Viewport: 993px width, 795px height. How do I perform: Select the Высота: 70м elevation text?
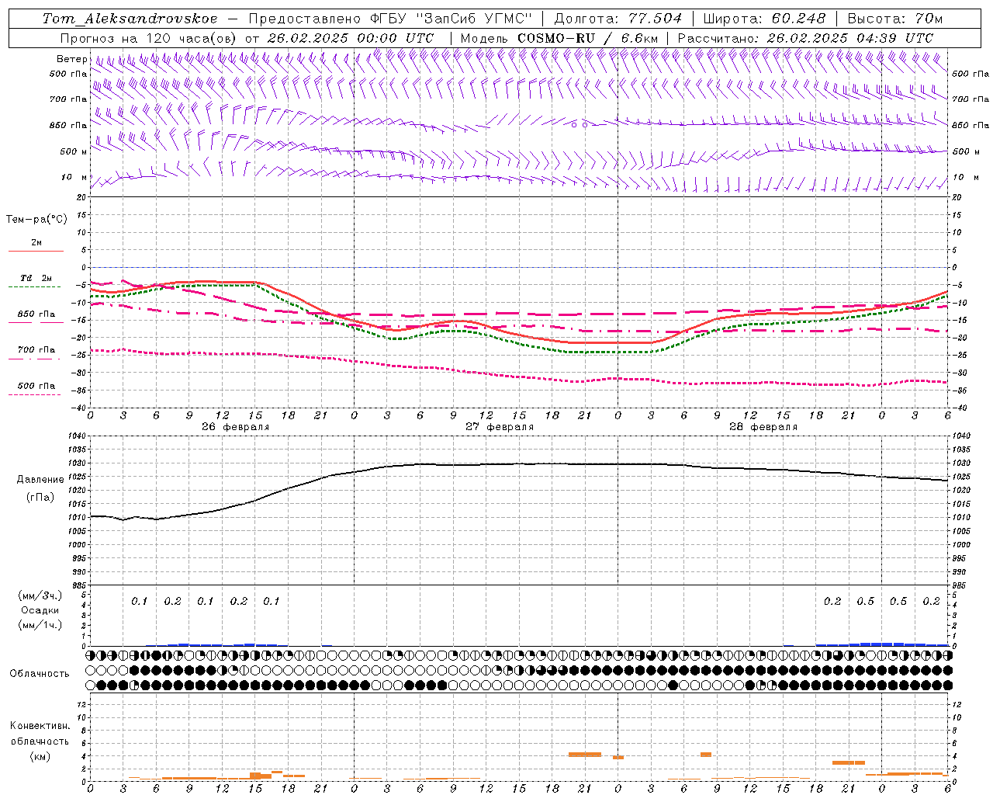pos(894,19)
